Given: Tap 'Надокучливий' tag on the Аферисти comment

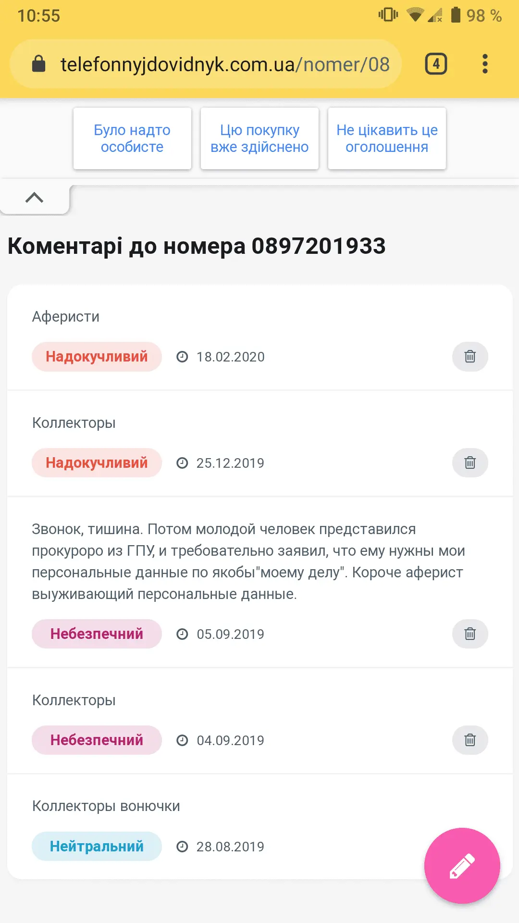Looking at the screenshot, I should tap(97, 357).
